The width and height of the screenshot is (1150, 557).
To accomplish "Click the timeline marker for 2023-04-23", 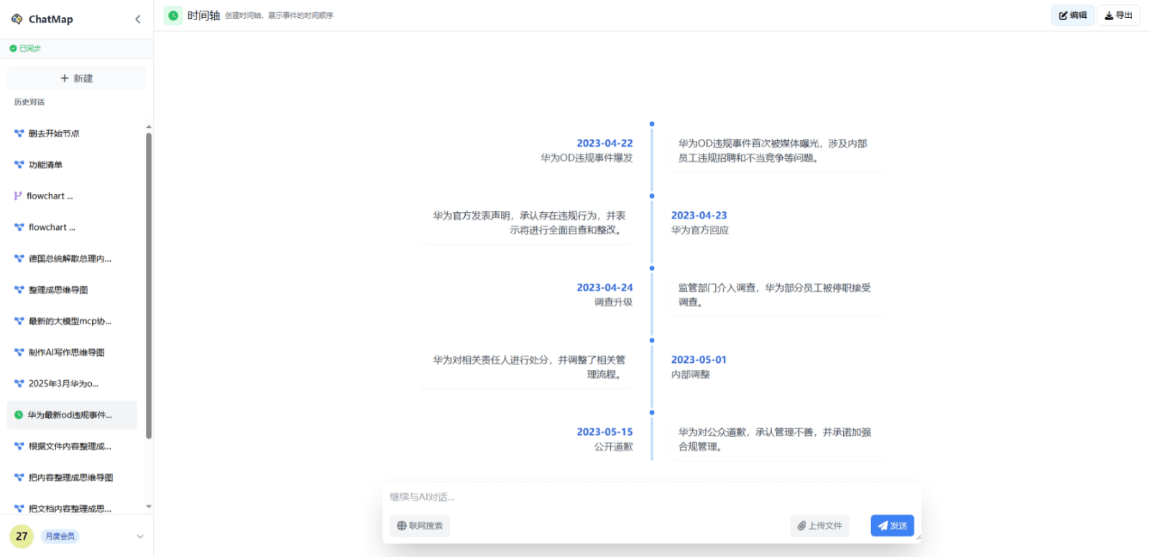I will (652, 196).
